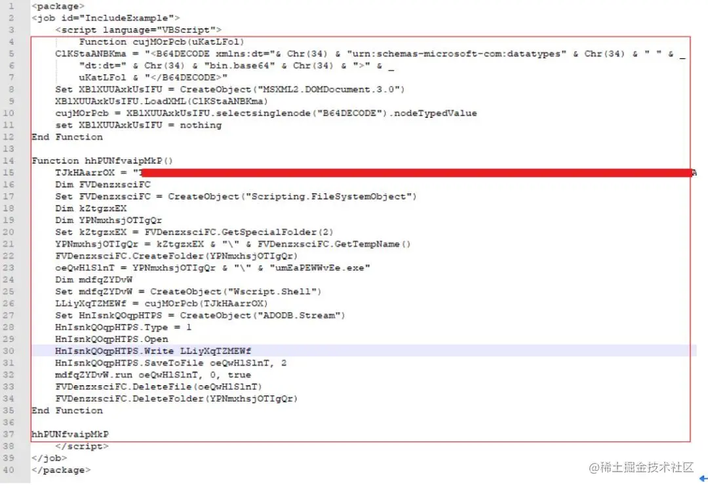This screenshot has width=708, height=488.
Task: Click 'HnIsnkQOqpHTPS.Type = 1' line
Action: (x=123, y=328)
